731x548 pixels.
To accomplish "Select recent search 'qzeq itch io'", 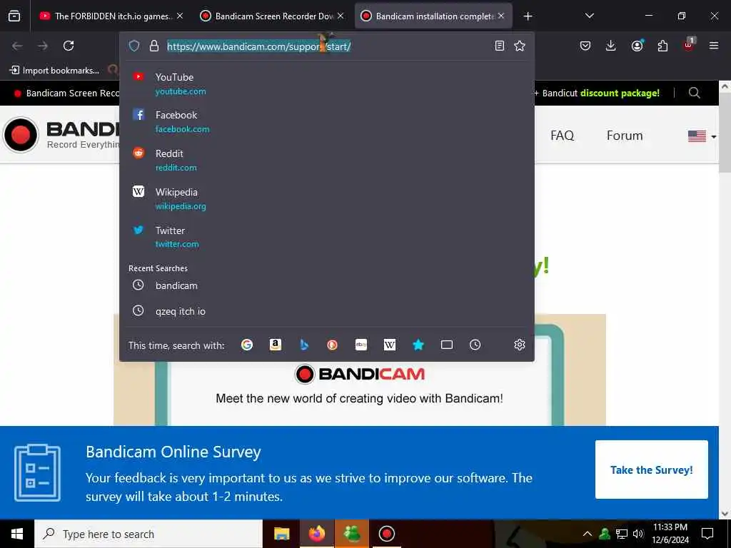I will pos(326,311).
